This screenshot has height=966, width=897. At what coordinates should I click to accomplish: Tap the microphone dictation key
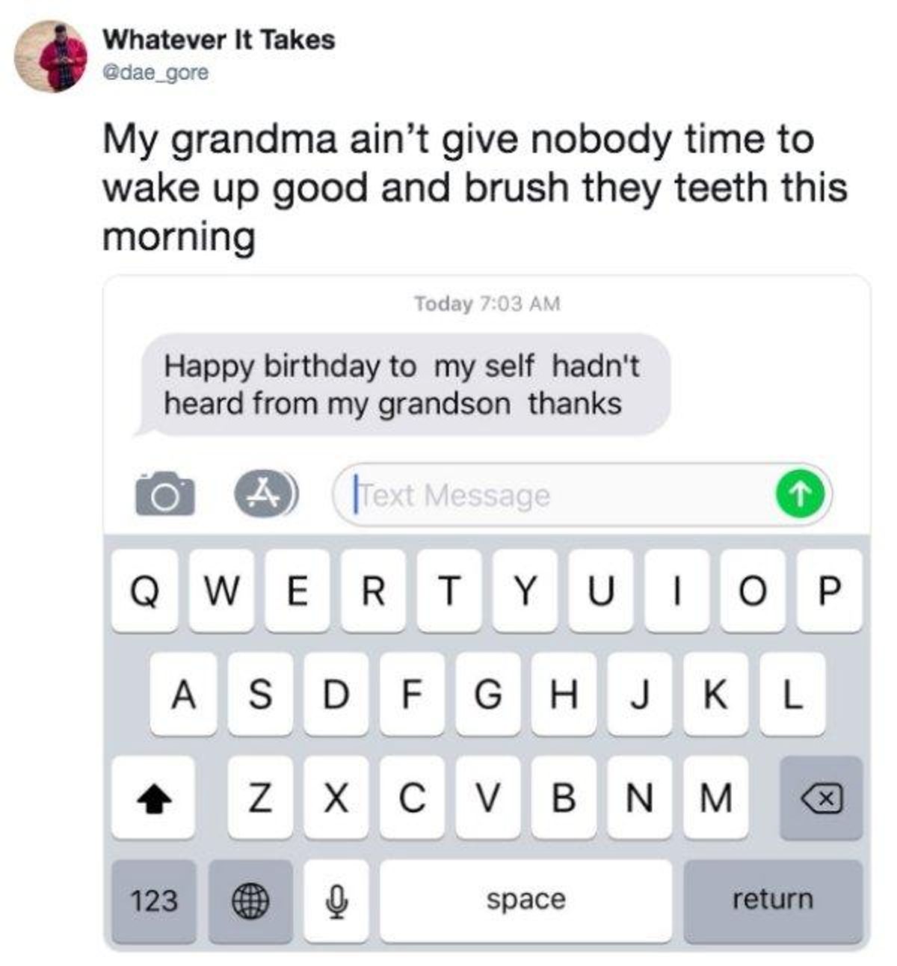(x=336, y=901)
